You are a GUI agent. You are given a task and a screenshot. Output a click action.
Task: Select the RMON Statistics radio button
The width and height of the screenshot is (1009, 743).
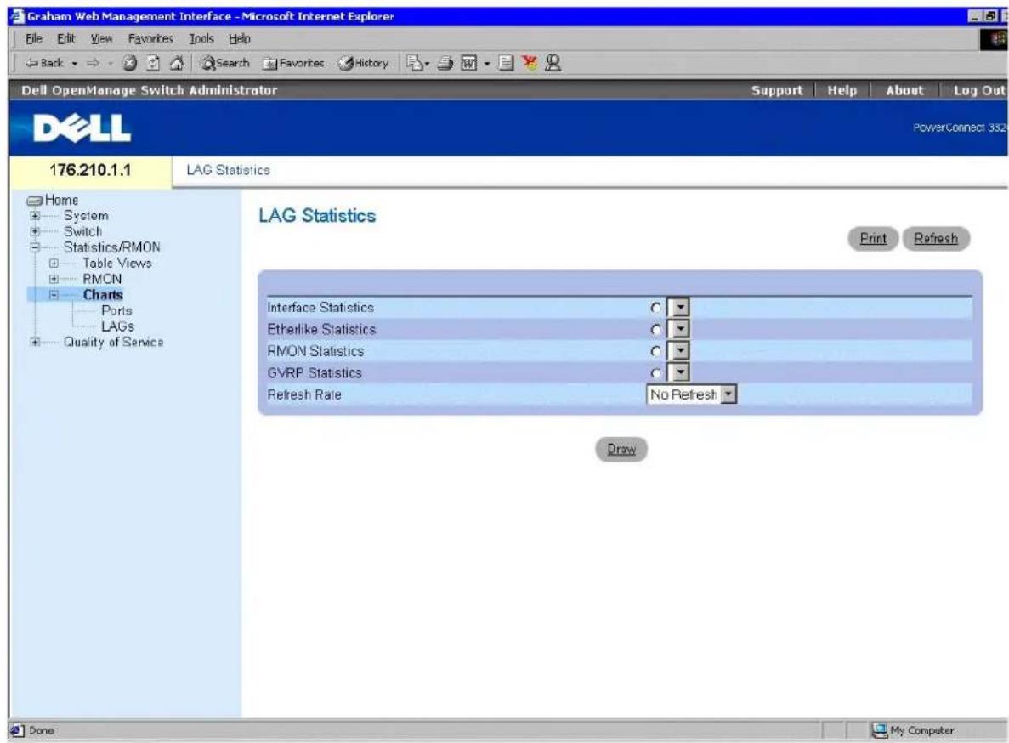tap(655, 351)
